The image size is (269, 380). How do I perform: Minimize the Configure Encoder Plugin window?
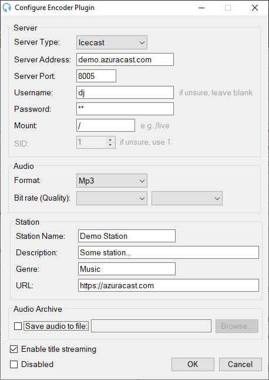point(201,8)
